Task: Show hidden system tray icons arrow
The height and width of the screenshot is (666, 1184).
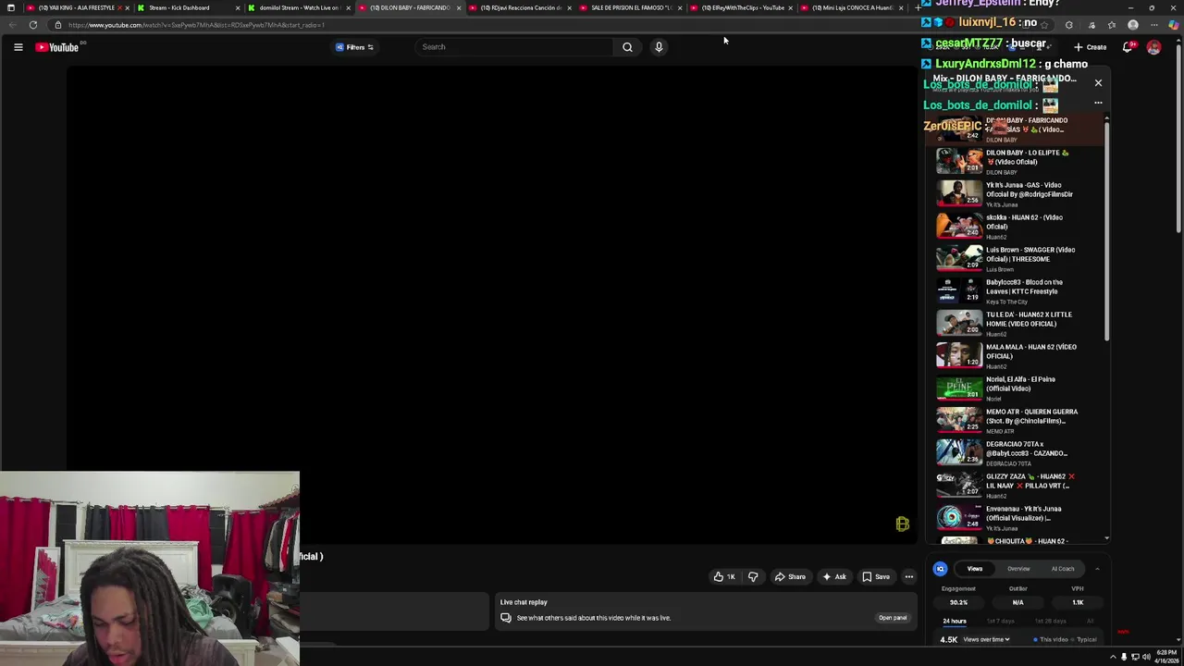Action: click(1113, 657)
